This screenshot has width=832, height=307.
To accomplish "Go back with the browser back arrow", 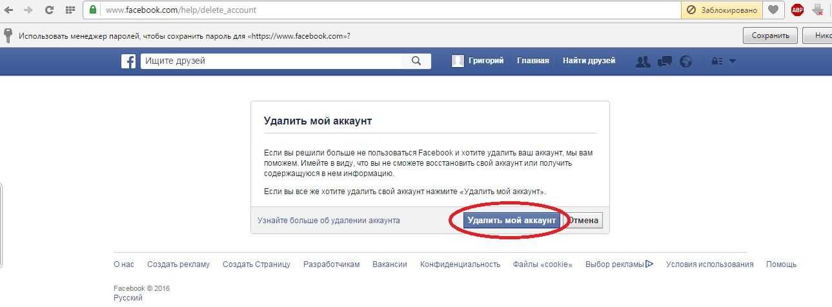I will pyautogui.click(x=8, y=10).
